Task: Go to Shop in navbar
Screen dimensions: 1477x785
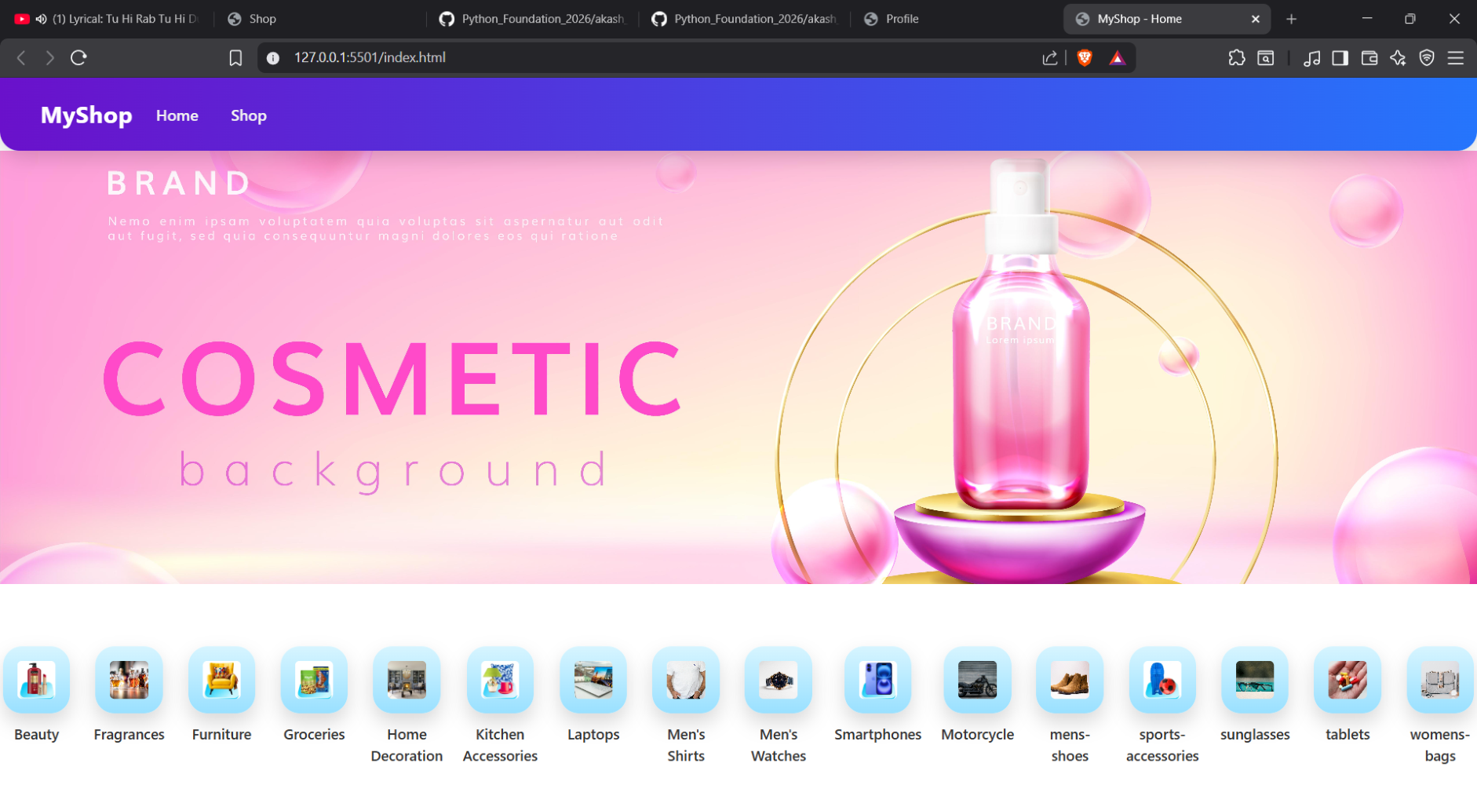Action: tap(248, 115)
